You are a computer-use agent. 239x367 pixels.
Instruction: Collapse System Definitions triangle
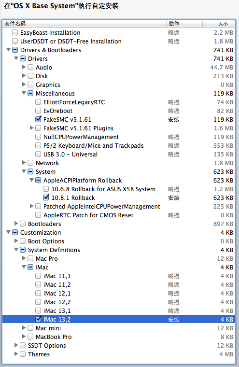pos(16,250)
